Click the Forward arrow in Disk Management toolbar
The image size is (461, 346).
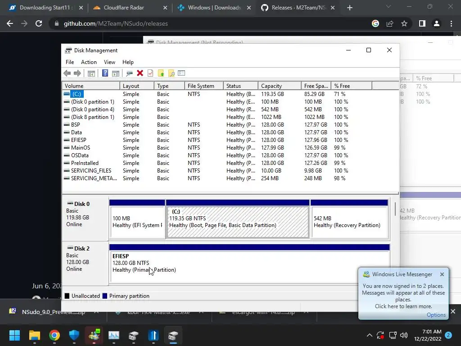click(x=77, y=73)
